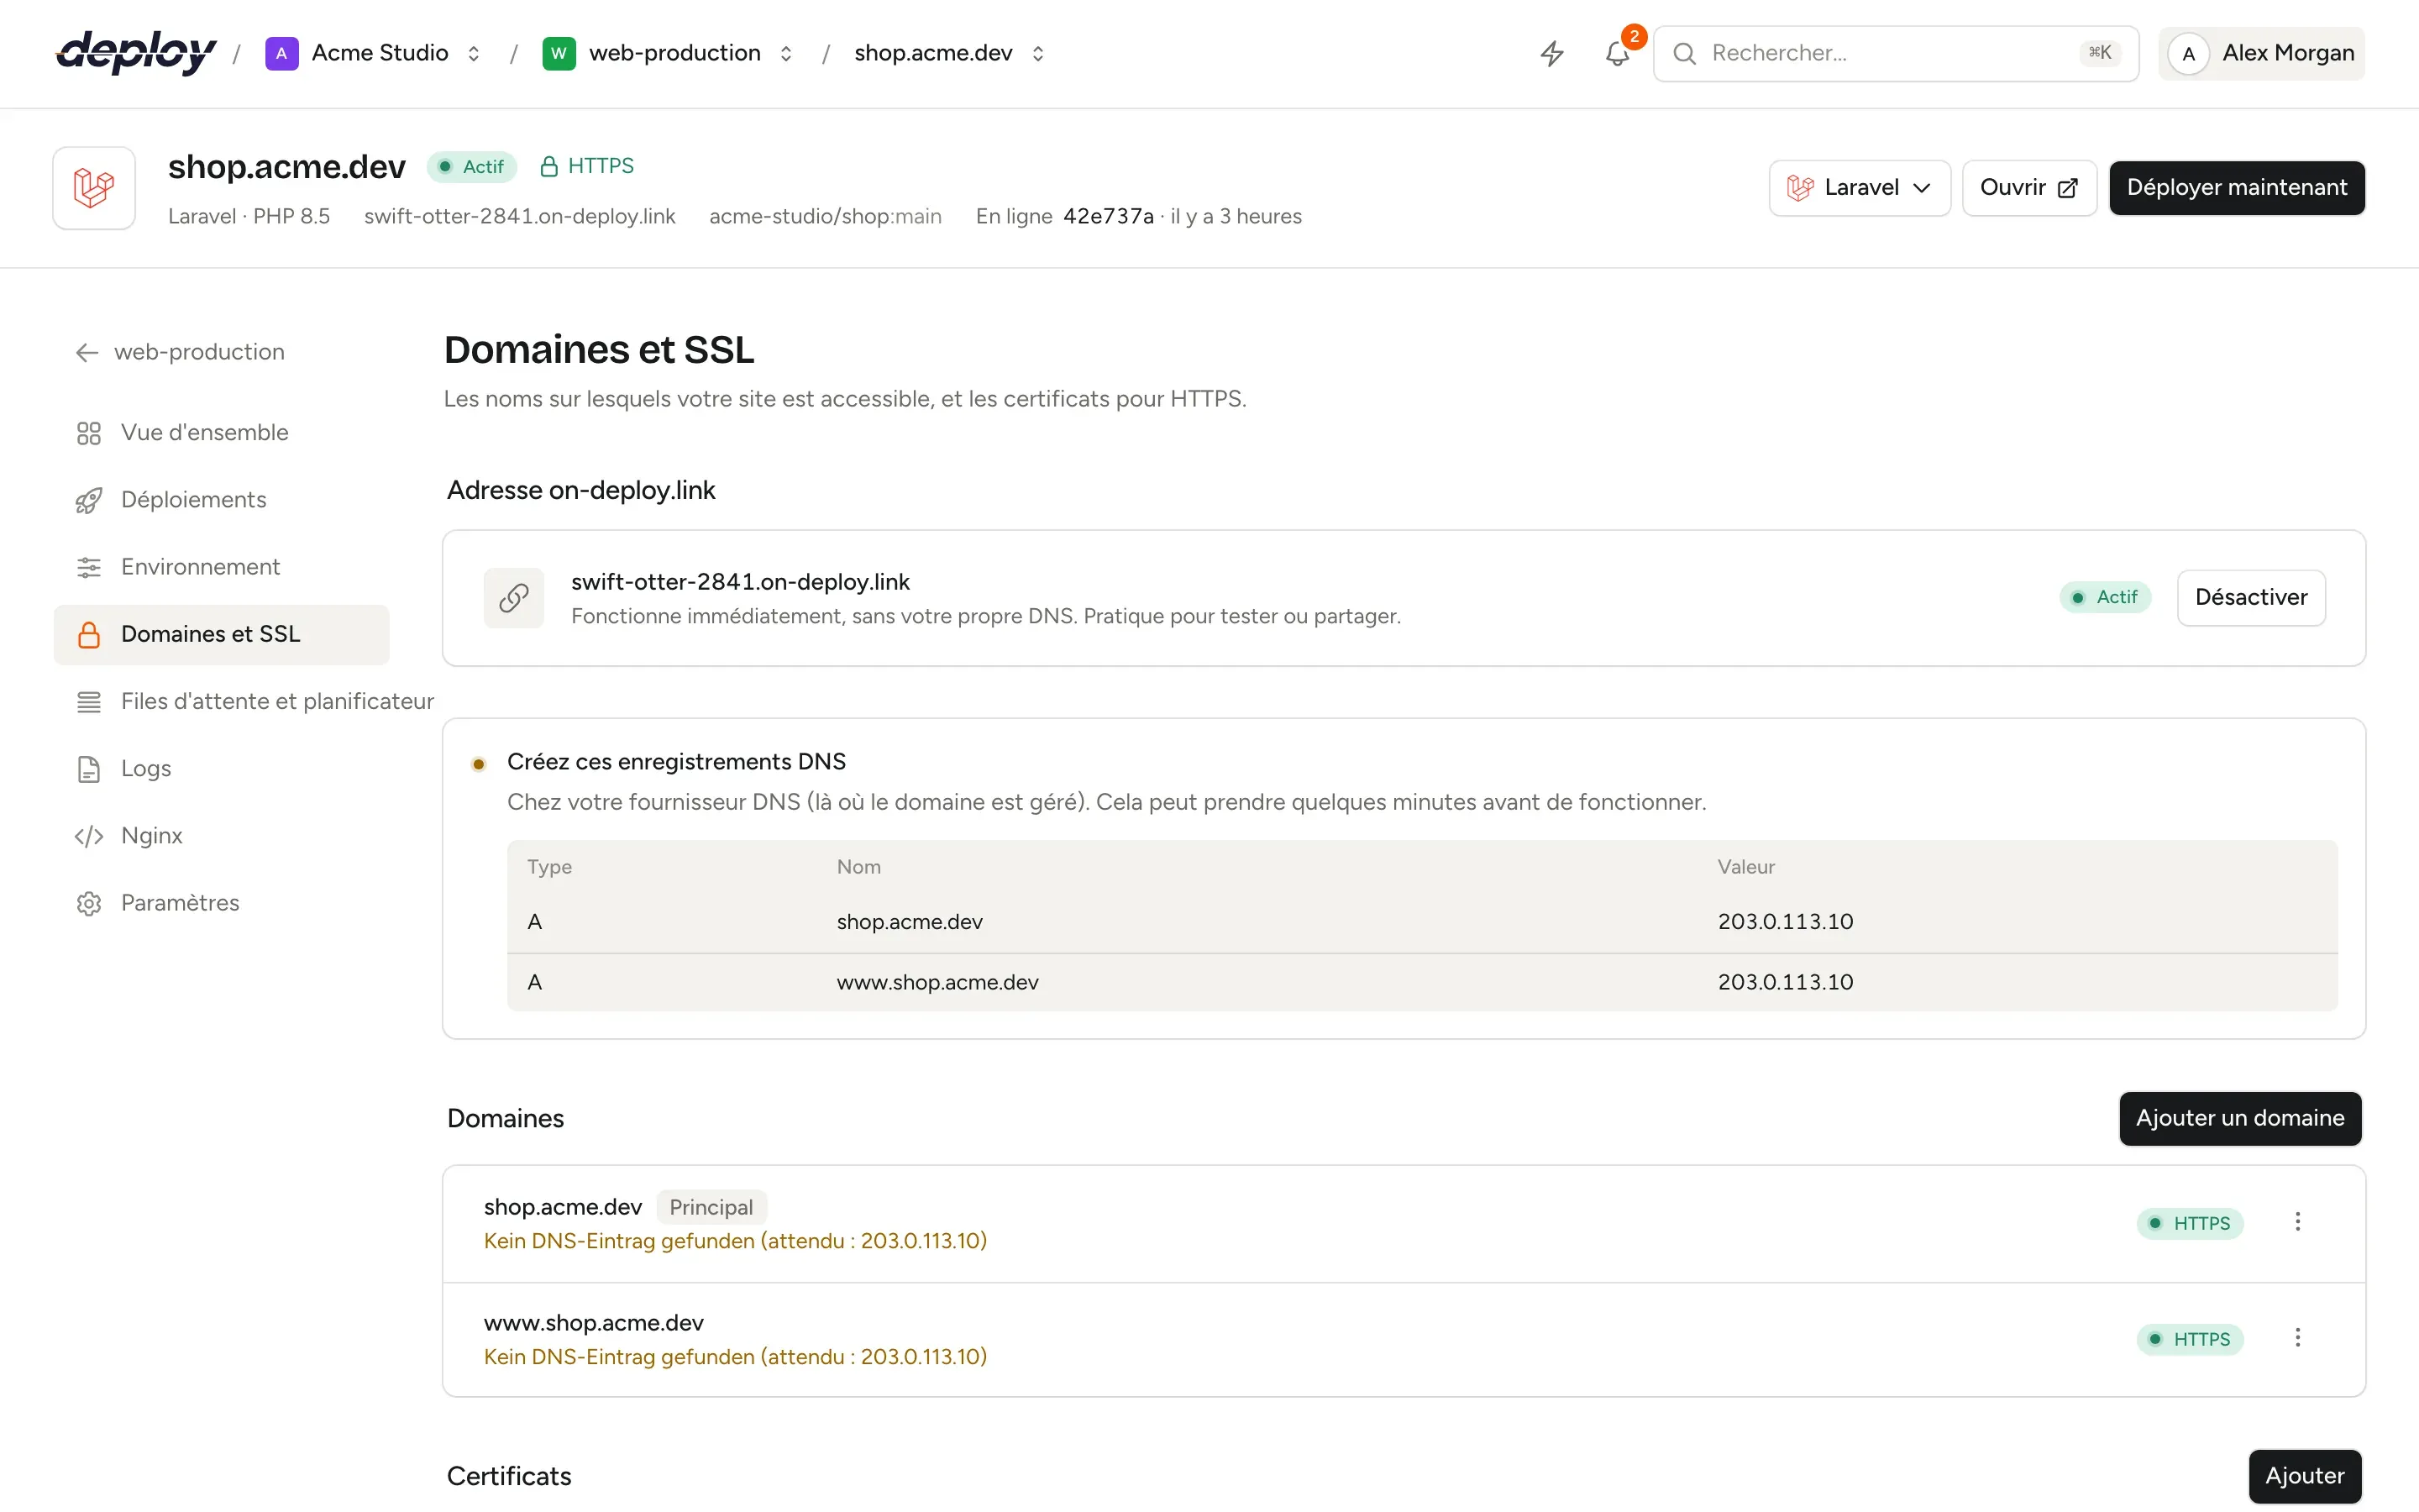Click the deploy logo
This screenshot has height=1512, width=2419.
pos(136,52)
